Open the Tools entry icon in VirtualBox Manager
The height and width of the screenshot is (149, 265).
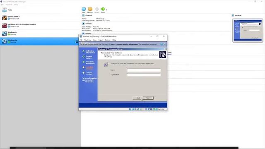(5, 10)
